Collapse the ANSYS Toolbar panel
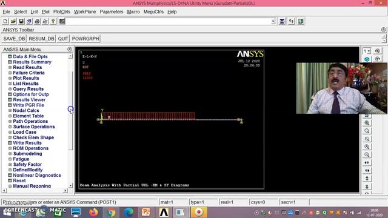 [384, 30]
